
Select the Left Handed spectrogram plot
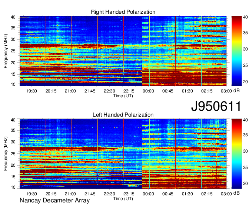123,154
